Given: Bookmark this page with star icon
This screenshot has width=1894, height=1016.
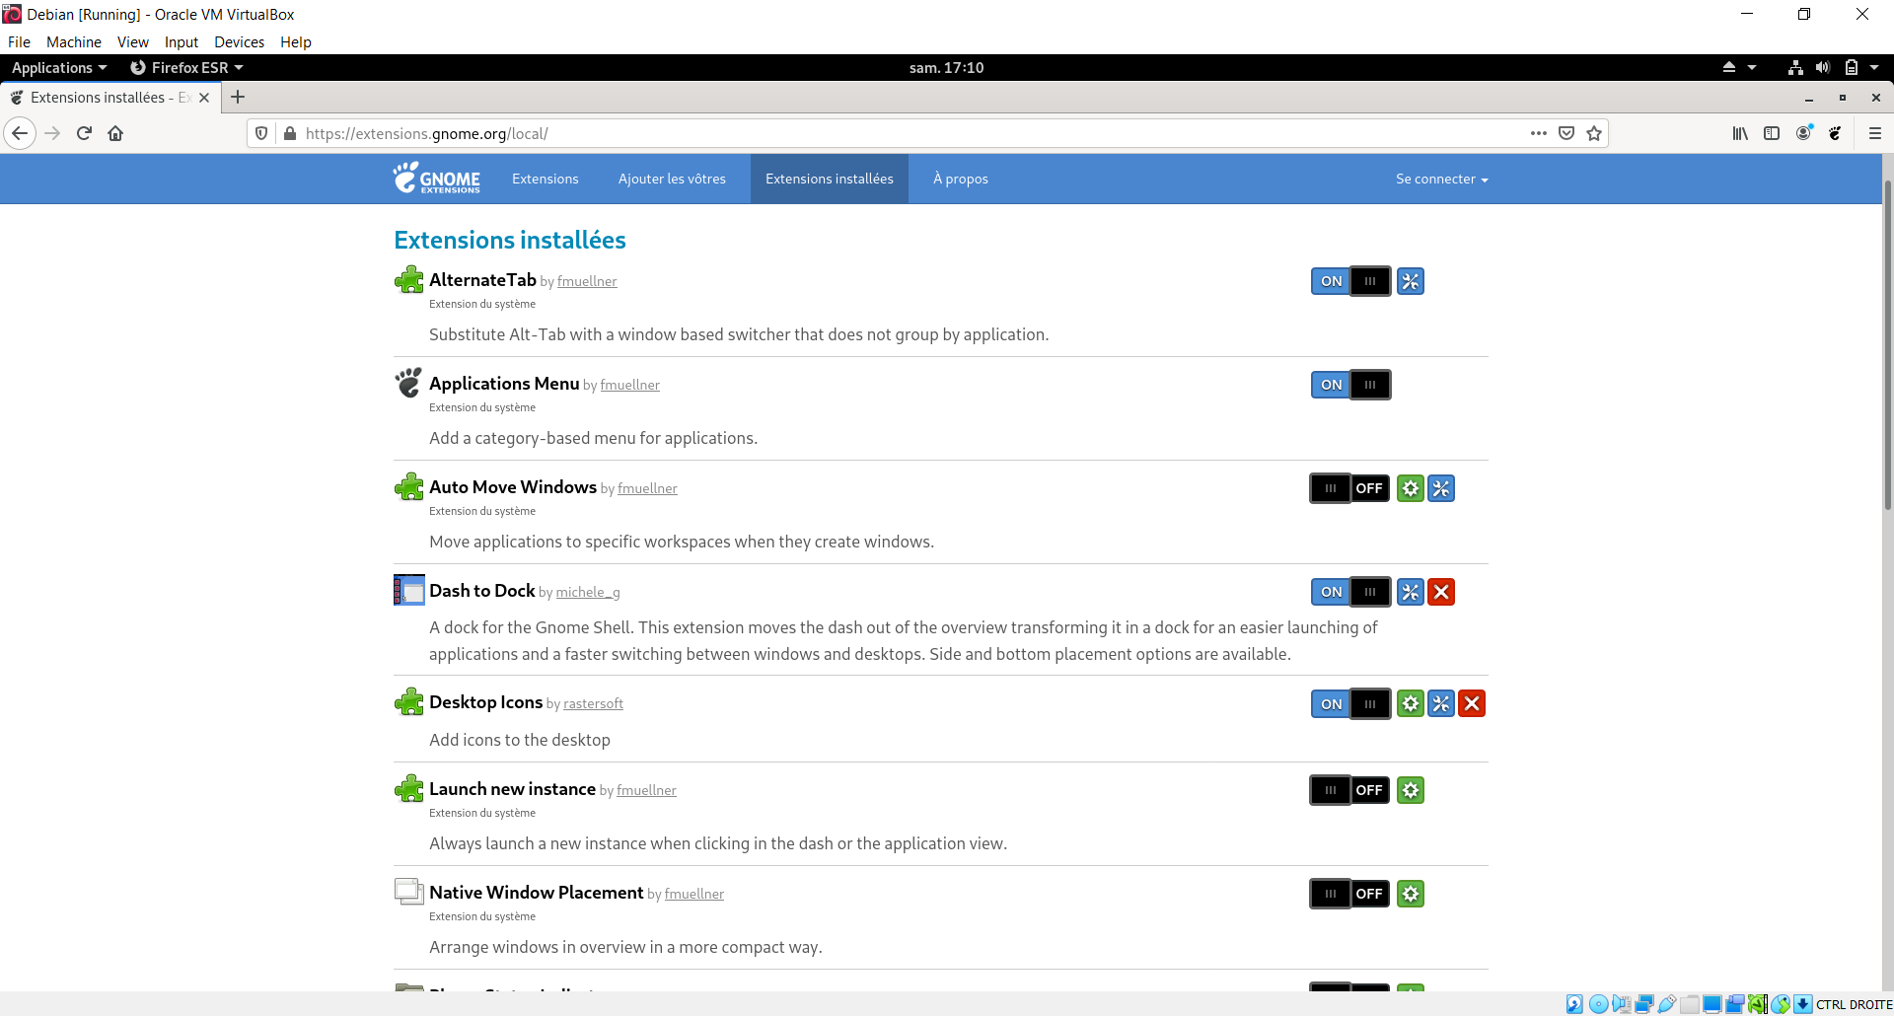Looking at the screenshot, I should (1594, 133).
